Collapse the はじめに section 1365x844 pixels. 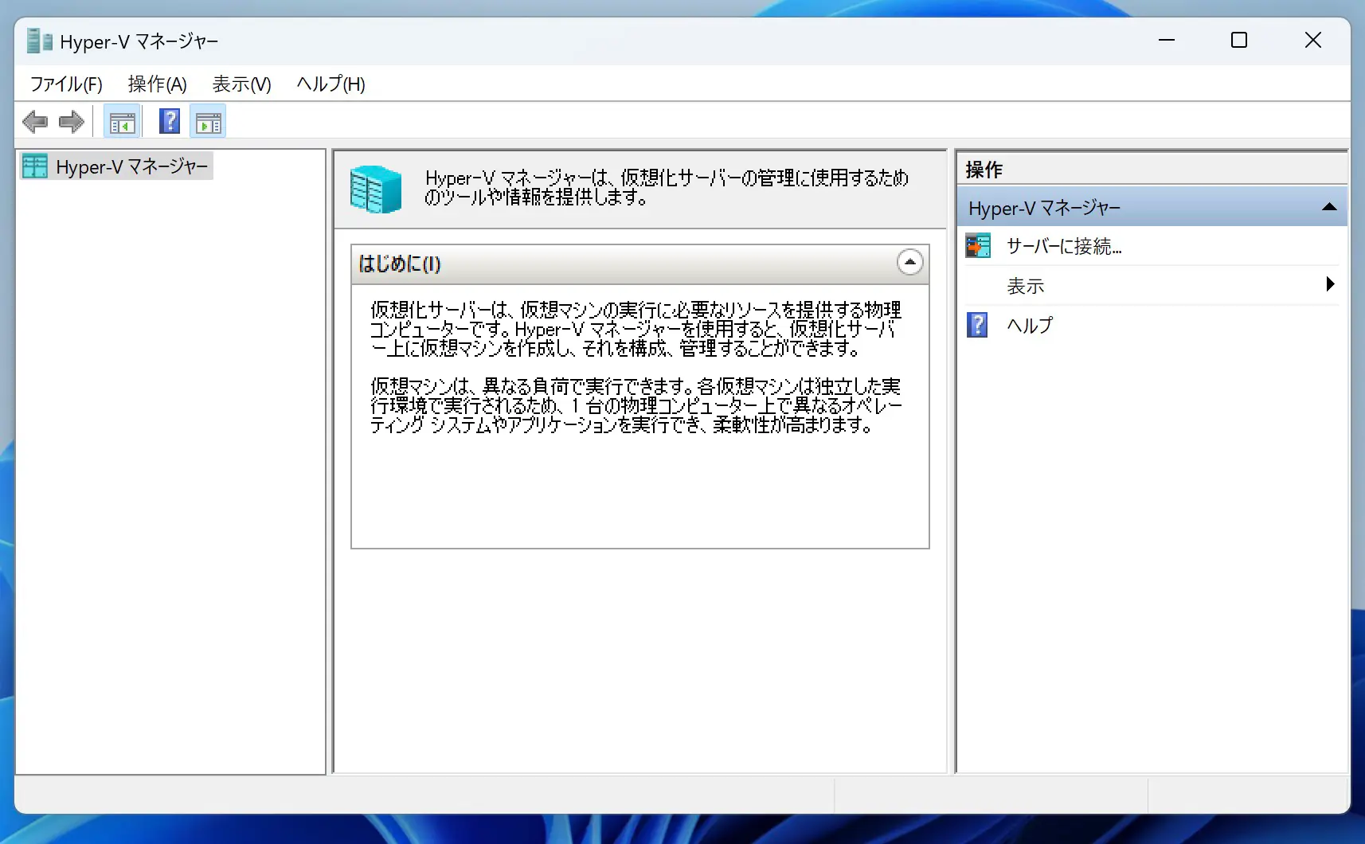pyautogui.click(x=910, y=263)
